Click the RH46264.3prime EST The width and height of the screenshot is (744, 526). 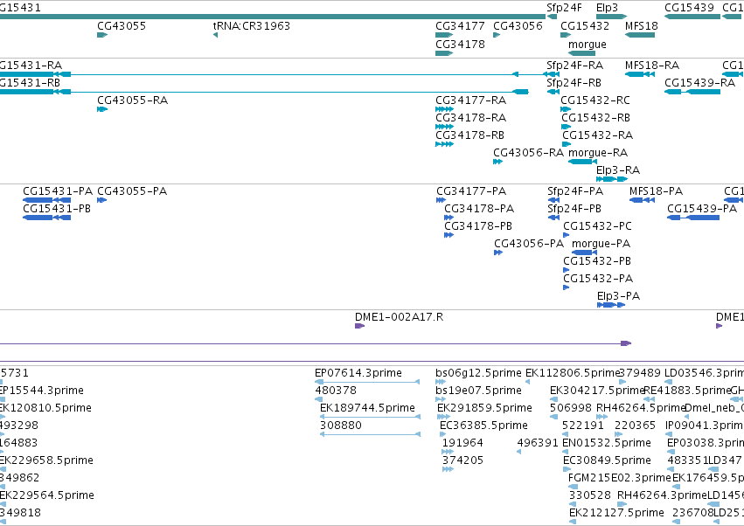[x=622, y=504]
